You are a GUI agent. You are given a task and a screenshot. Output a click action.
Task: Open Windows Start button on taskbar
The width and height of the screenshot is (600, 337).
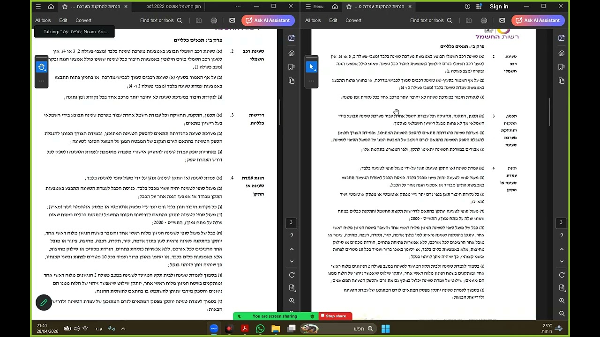point(385,329)
